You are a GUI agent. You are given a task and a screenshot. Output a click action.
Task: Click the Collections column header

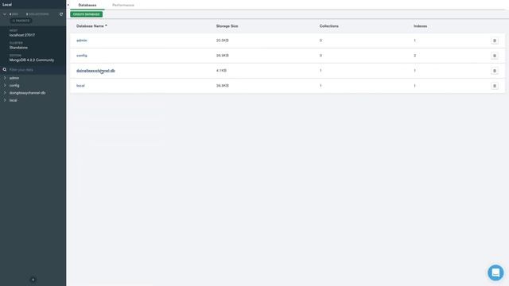pos(328,26)
